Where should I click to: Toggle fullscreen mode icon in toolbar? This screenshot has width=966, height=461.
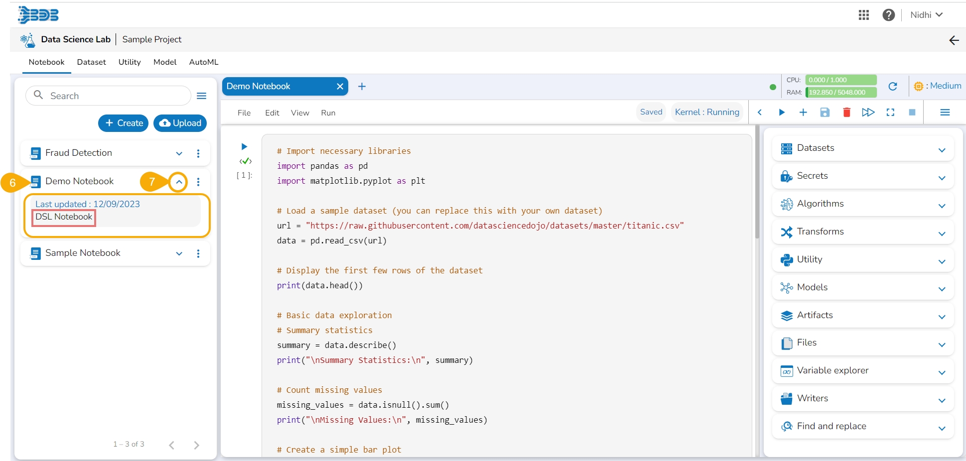(x=890, y=113)
